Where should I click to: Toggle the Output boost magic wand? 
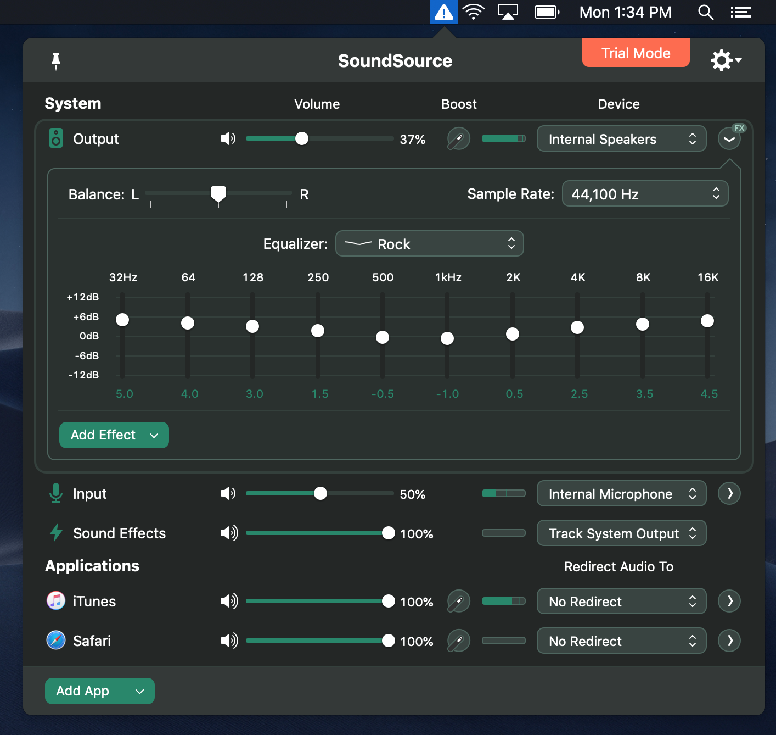(x=459, y=138)
